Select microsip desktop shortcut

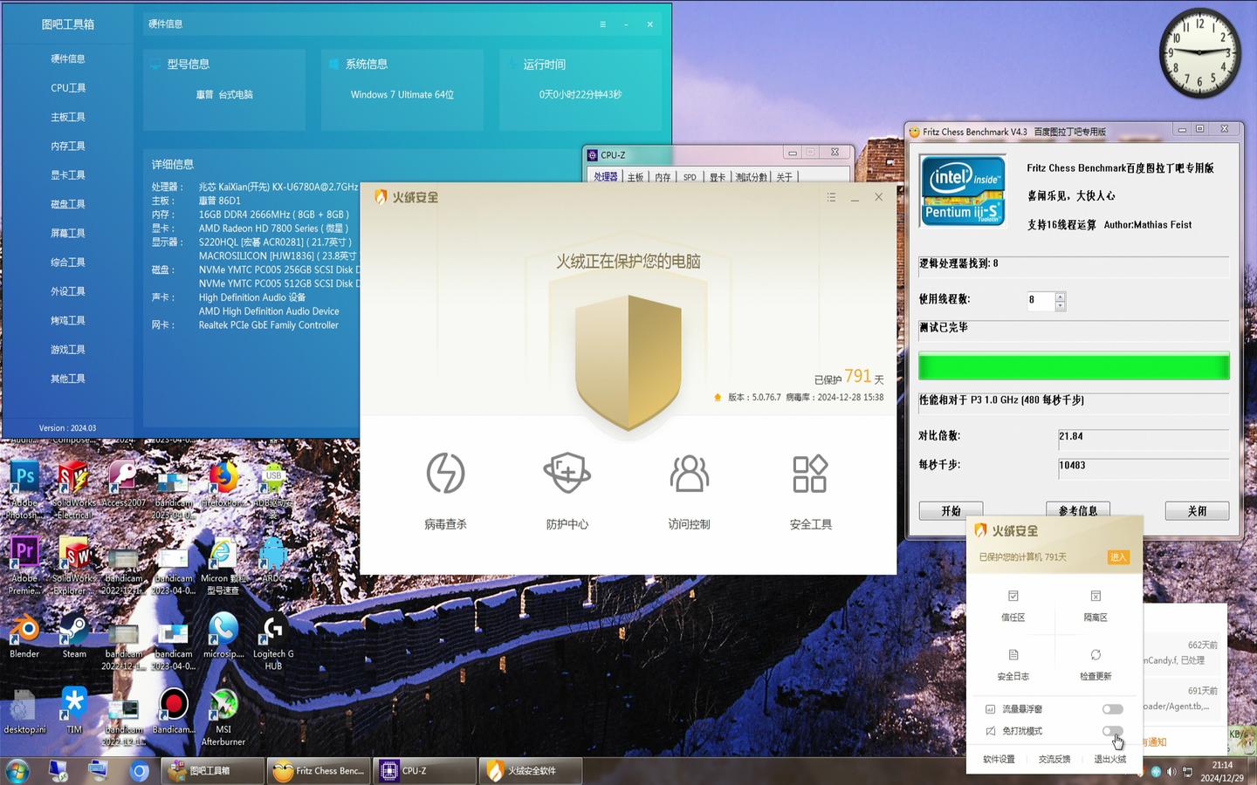[x=223, y=635]
